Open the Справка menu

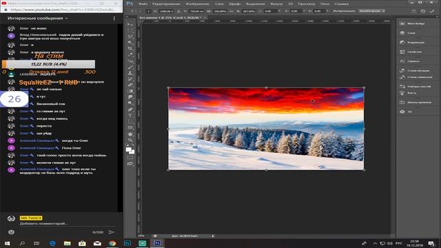point(342,4)
